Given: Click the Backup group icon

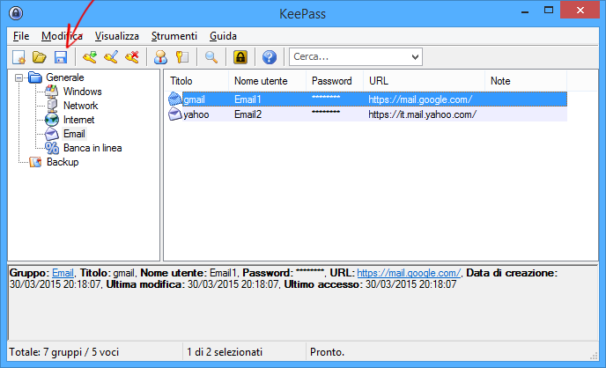Looking at the screenshot, I should click(35, 162).
